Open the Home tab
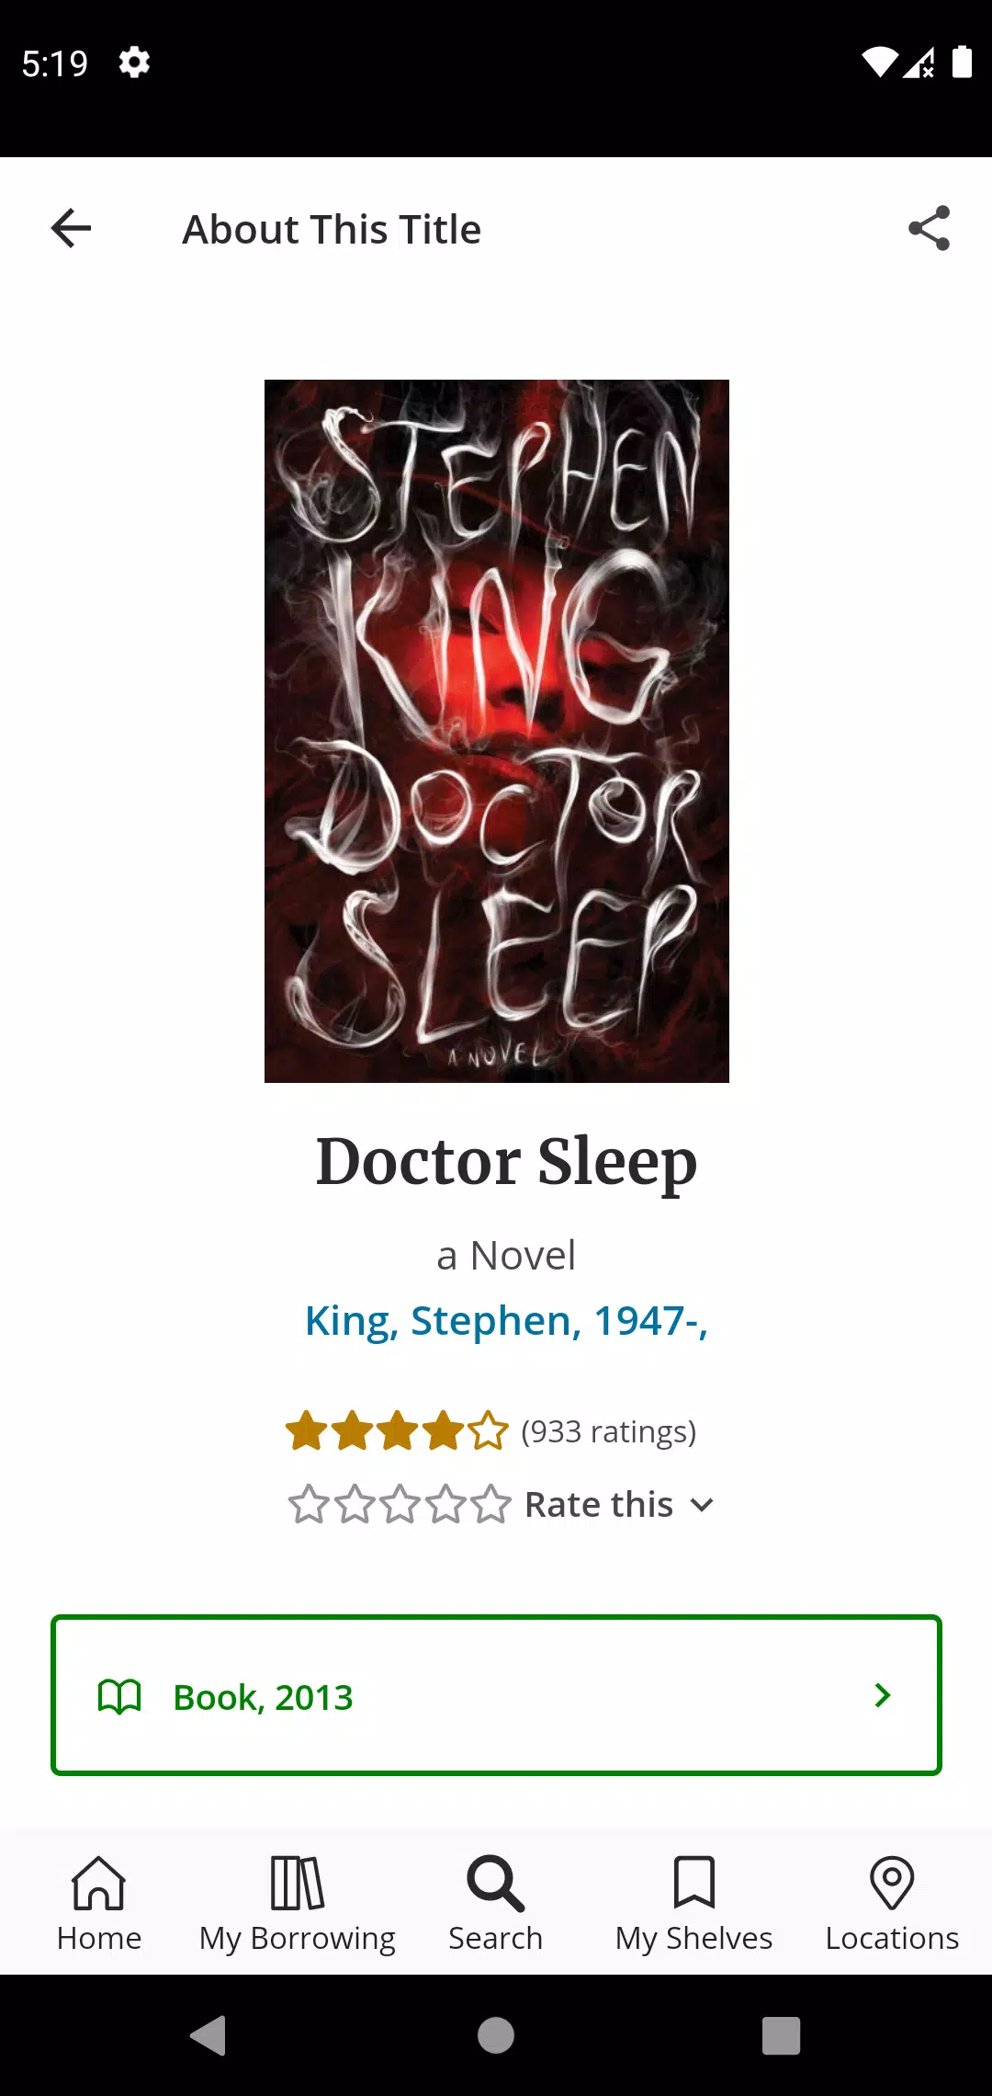The width and height of the screenshot is (992, 2096). [99, 1903]
